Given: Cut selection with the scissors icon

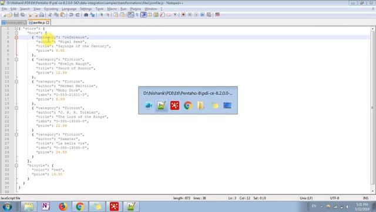Looking at the screenshot, I should click(50, 15).
